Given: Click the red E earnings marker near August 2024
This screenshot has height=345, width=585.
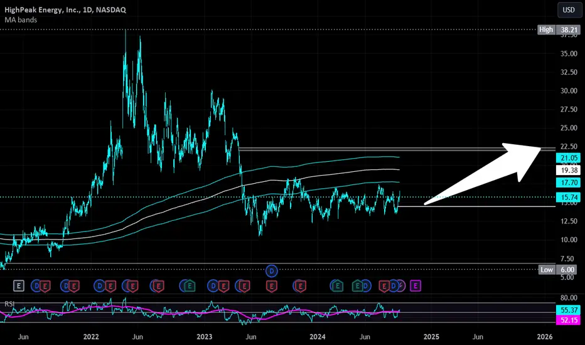Looking at the screenshot, I should [x=384, y=286].
